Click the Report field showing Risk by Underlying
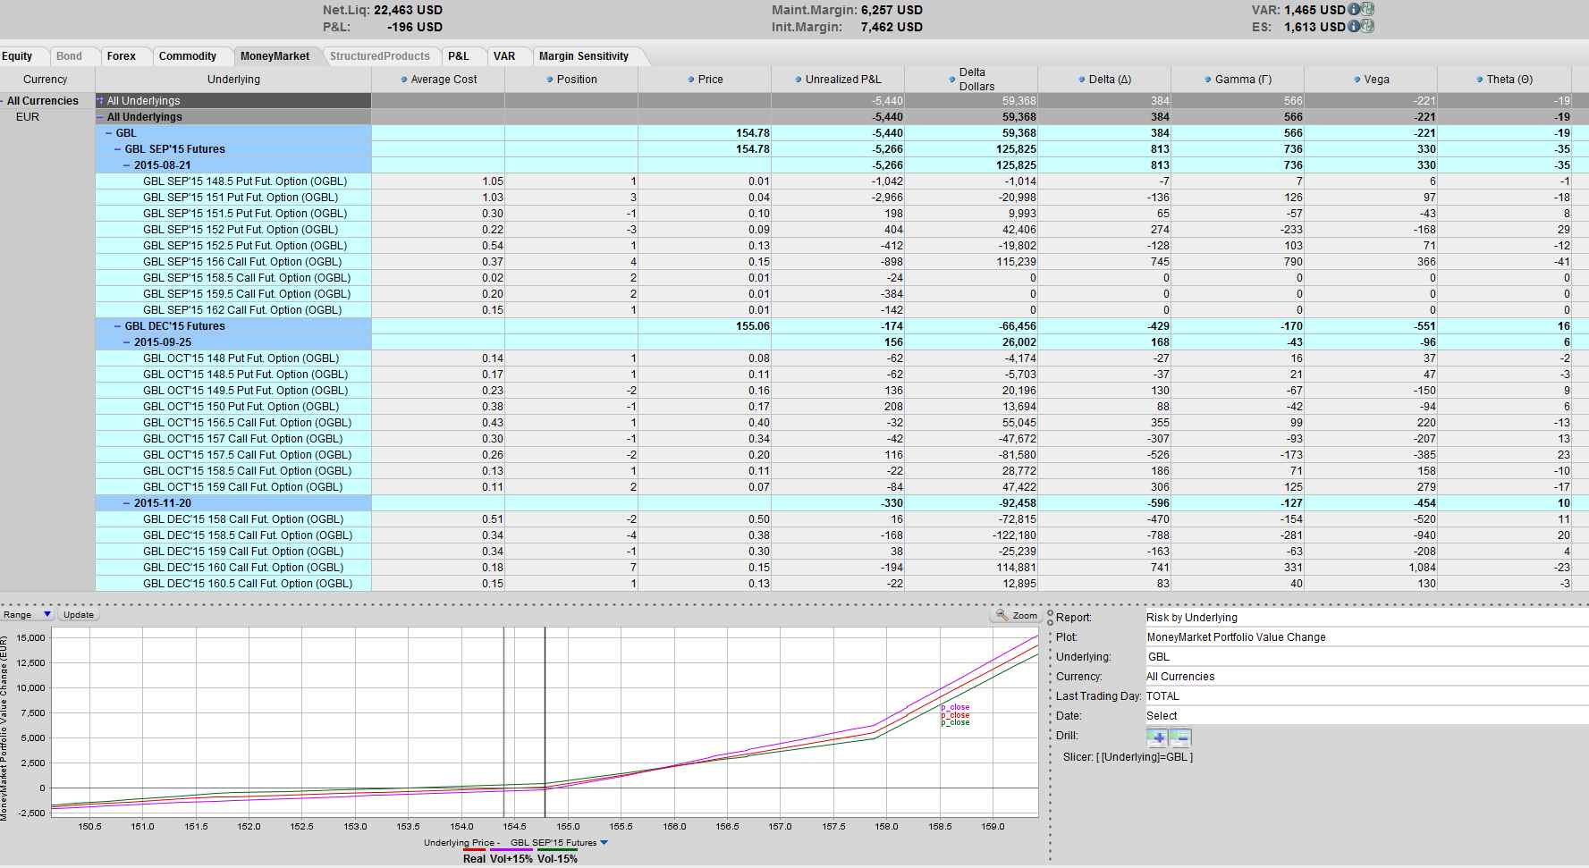This screenshot has height=868, width=1589. [x=1366, y=618]
